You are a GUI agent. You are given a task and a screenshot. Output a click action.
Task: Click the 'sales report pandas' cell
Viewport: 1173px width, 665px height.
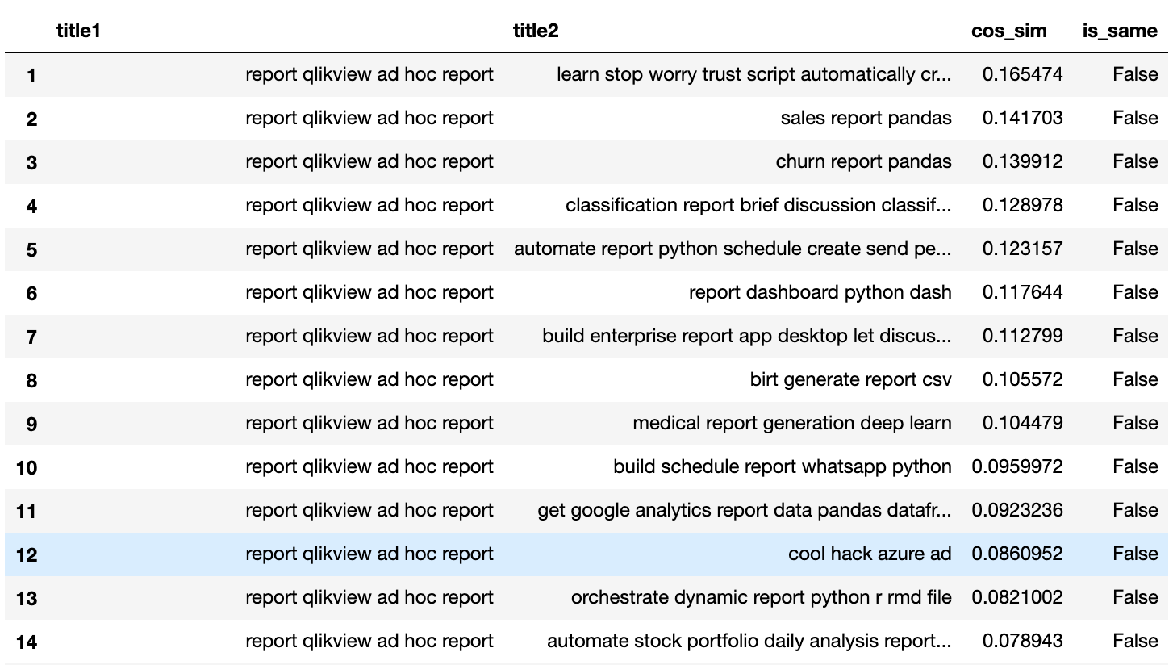(x=866, y=119)
